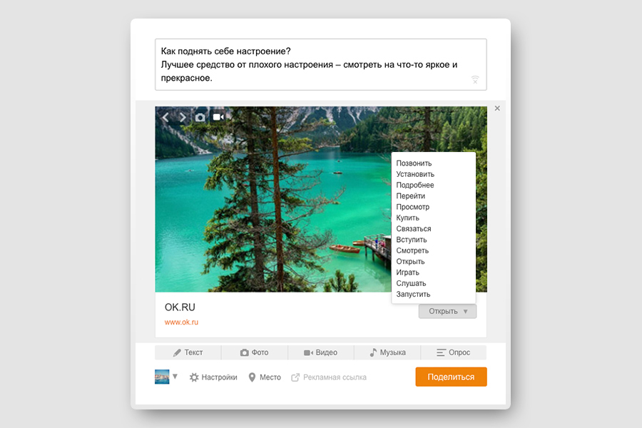Open profile avatar dropdown arrow
Screen dimensions: 642x428
(175, 376)
